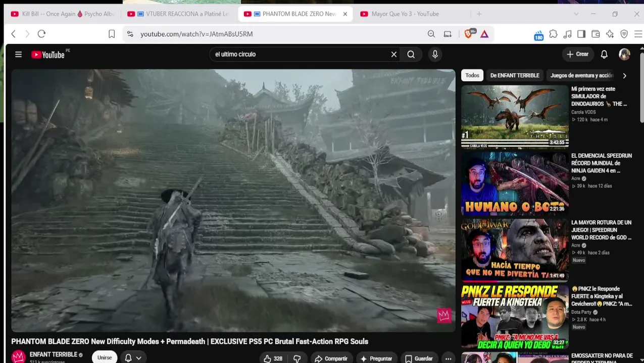644x363 pixels.
Task: Show more category chips with the right arrow
Action: (x=624, y=76)
